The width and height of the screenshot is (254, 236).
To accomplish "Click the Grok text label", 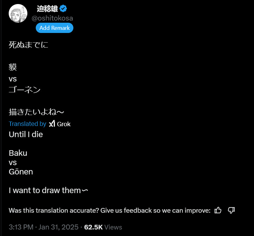I will point(64,124).
